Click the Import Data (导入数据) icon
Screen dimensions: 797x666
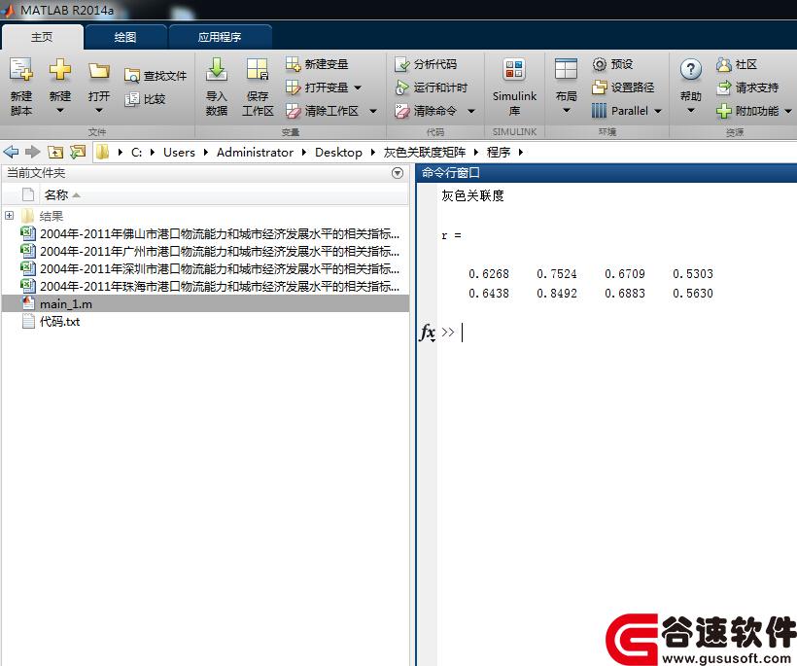[217, 70]
